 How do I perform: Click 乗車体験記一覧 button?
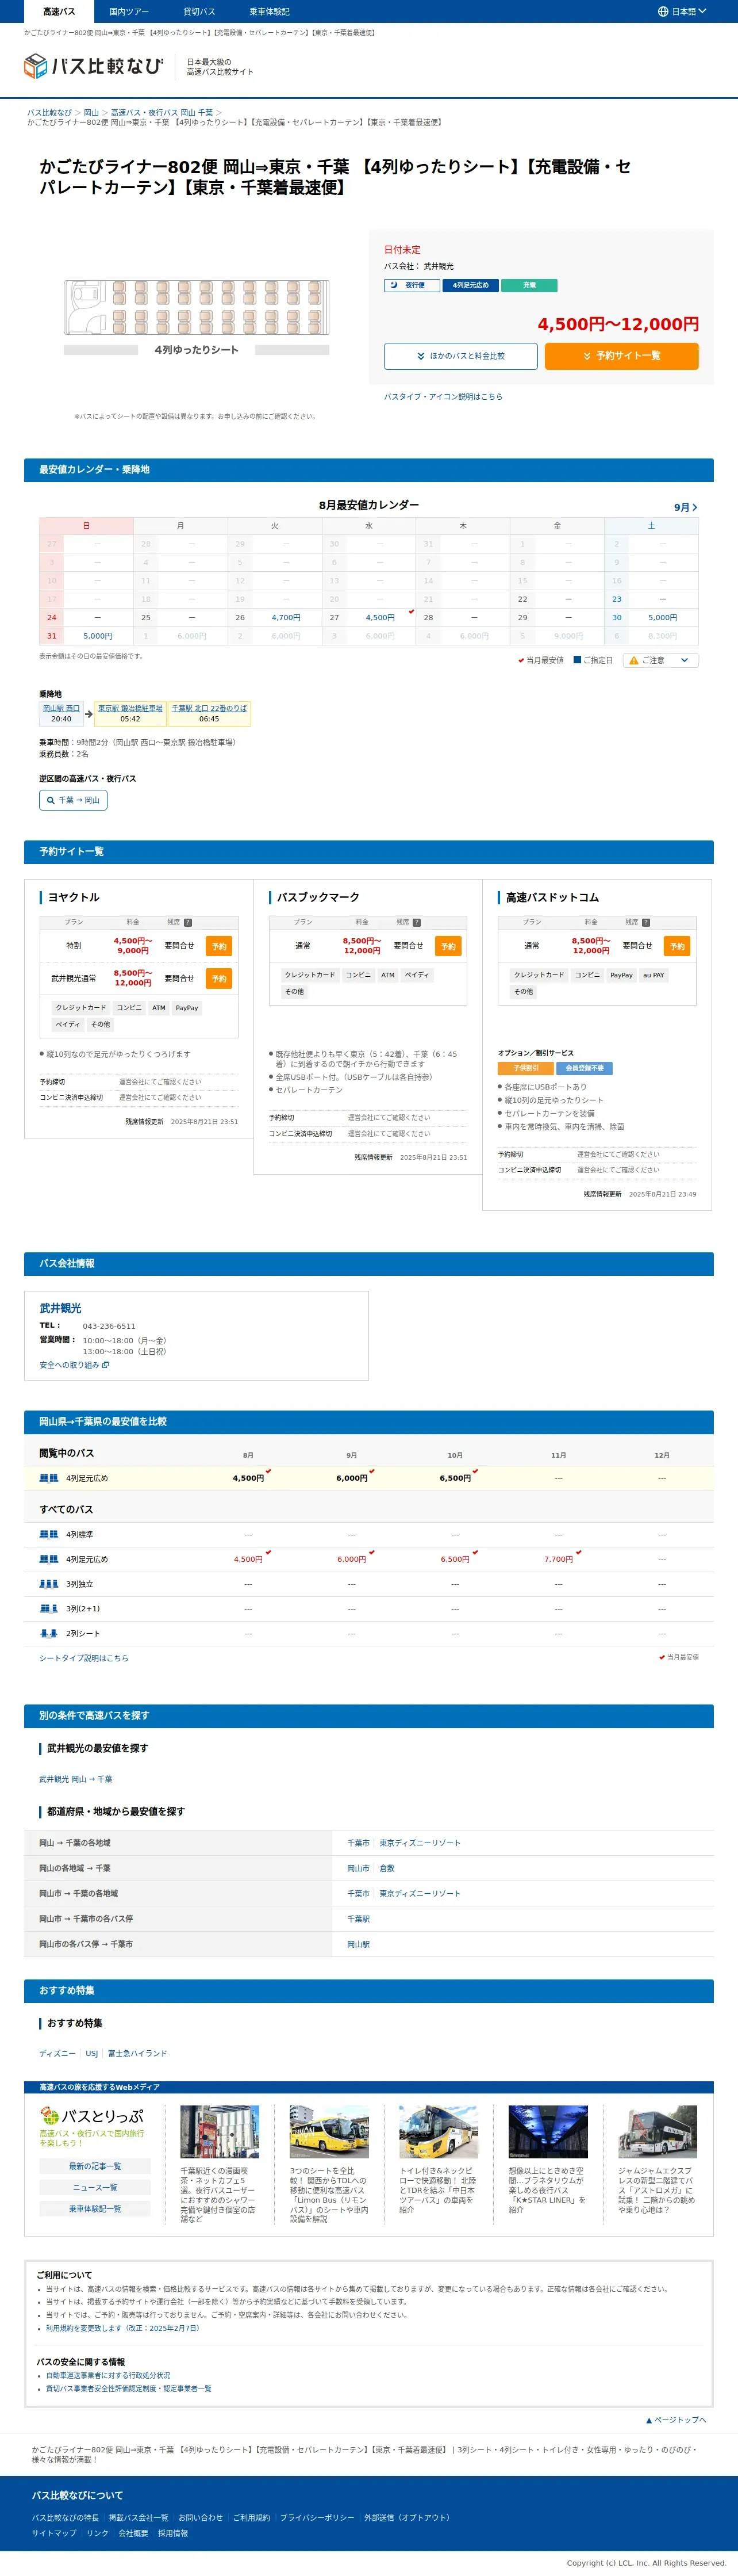(95, 2208)
